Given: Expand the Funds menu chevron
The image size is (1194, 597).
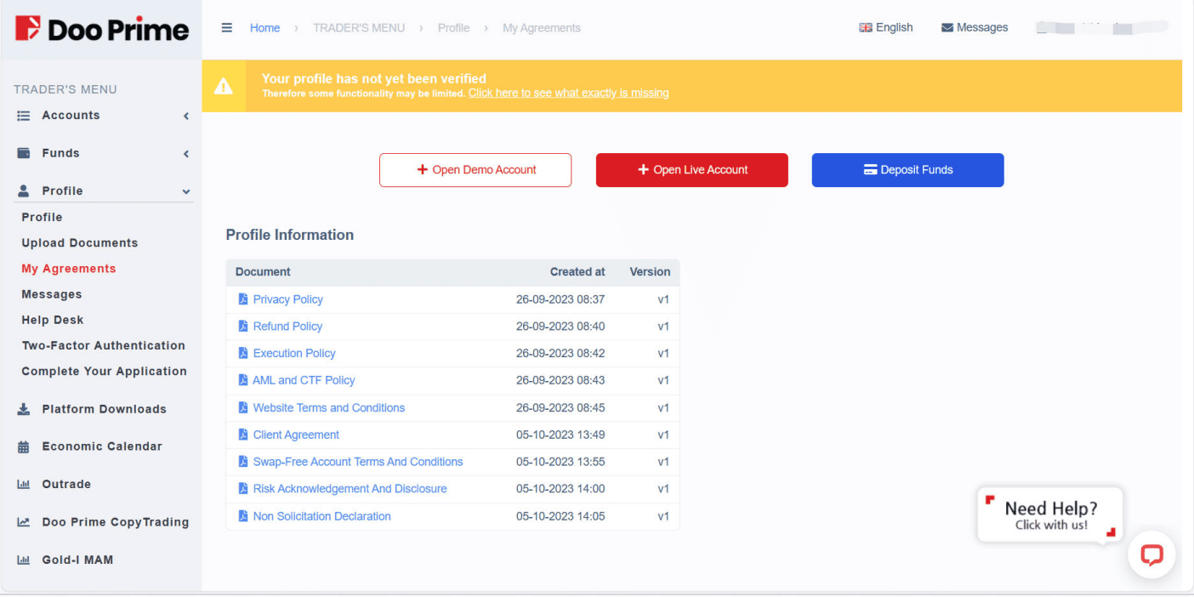Looking at the screenshot, I should pyautogui.click(x=186, y=154).
